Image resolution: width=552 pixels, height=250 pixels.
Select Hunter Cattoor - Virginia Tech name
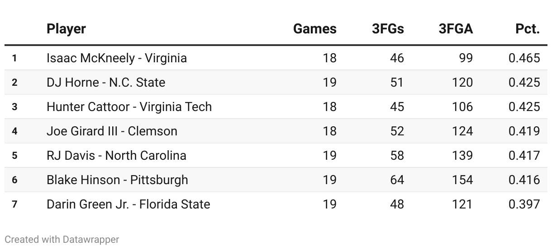click(129, 107)
